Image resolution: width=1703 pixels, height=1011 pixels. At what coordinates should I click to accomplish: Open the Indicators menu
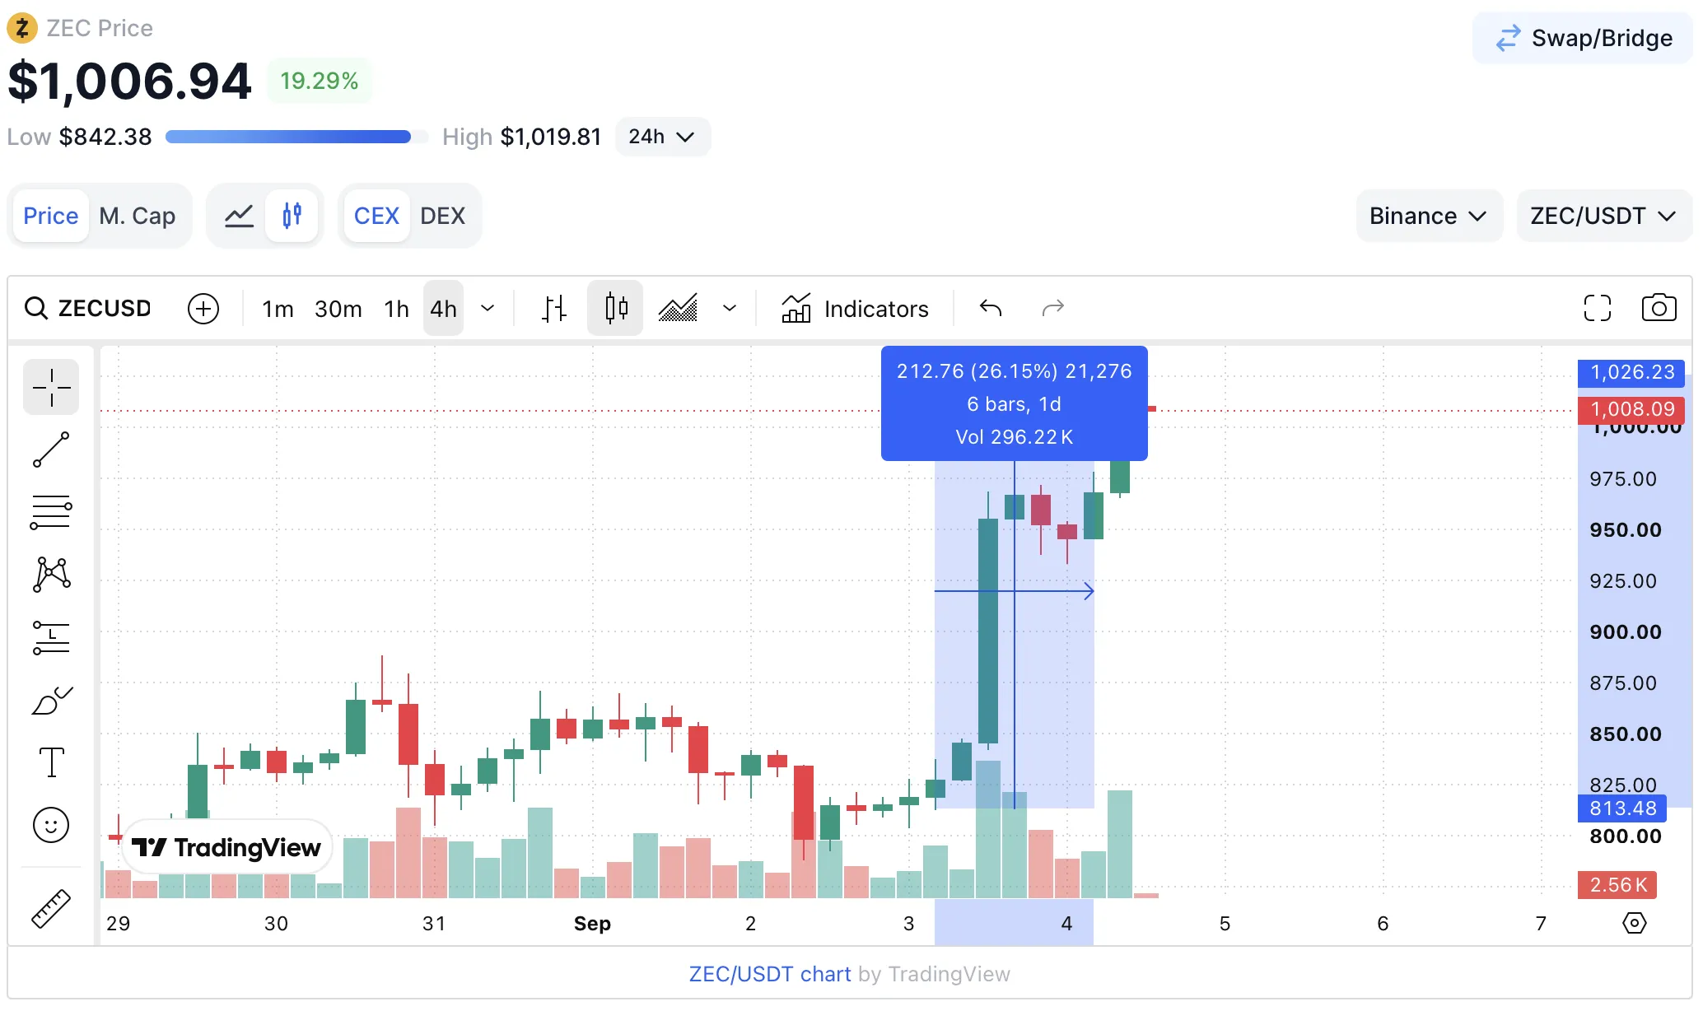(x=855, y=309)
